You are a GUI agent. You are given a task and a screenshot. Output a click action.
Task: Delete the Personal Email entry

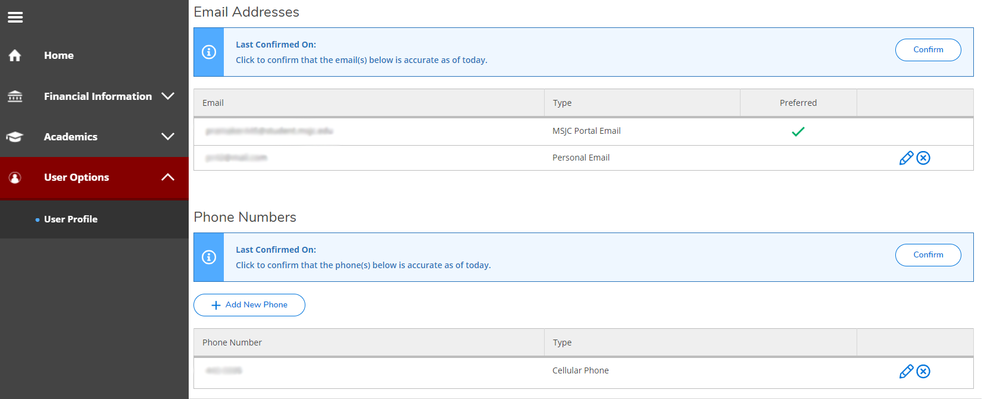[x=923, y=158]
